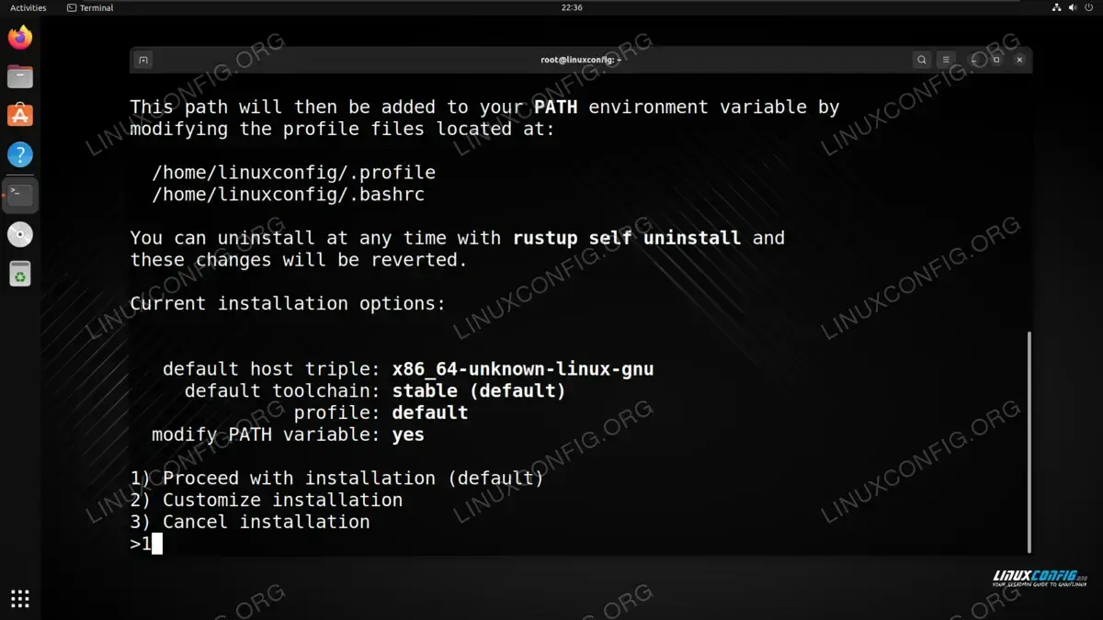1103x620 pixels.
Task: Click the /home/linuxconfig/.profile path
Action: [x=293, y=173]
